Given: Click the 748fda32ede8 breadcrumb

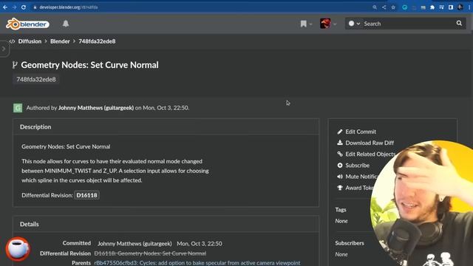Looking at the screenshot, I should [x=97, y=41].
